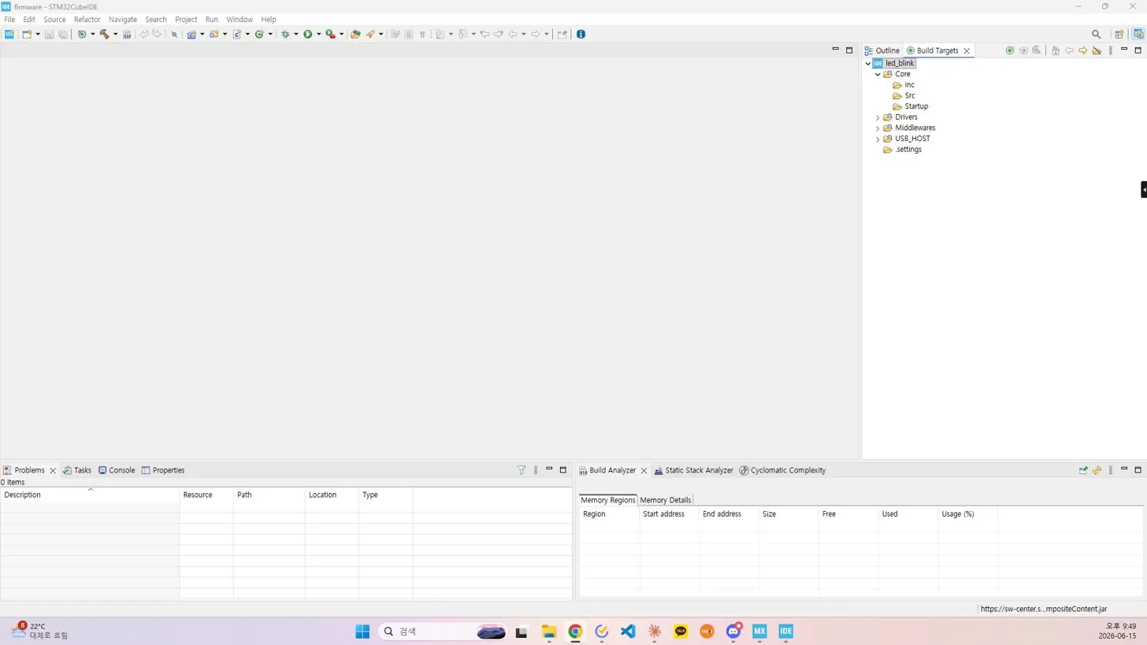Open the New file dropdown arrow
Viewport: 1147px width, 645px height.
(37, 34)
